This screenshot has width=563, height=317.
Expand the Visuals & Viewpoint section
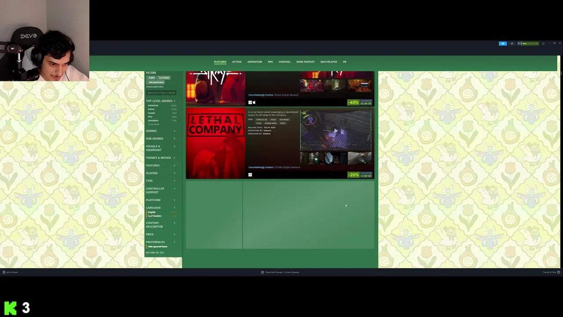point(161,148)
